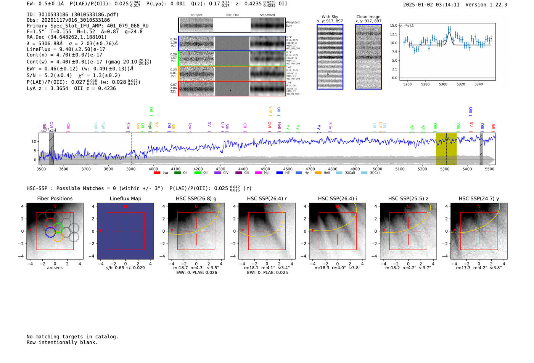Open the HSC SSP(25.5) z image
The image size is (534, 363).
coord(408,231)
